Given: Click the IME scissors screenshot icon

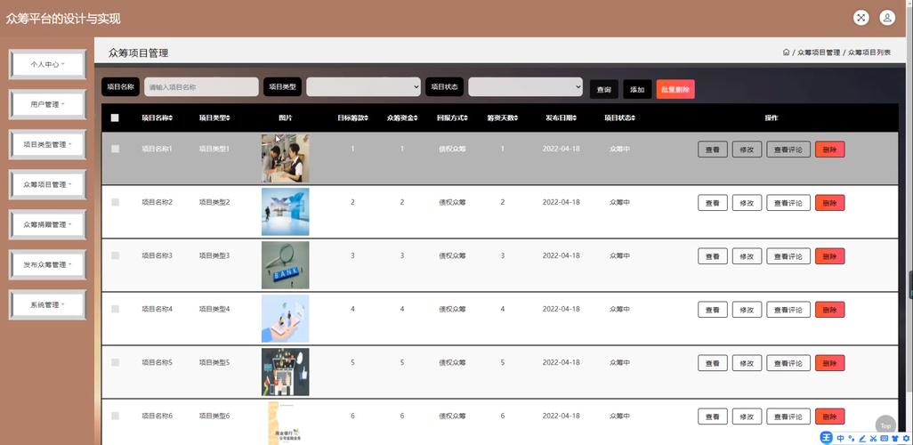Looking at the screenshot, I should click(873, 438).
